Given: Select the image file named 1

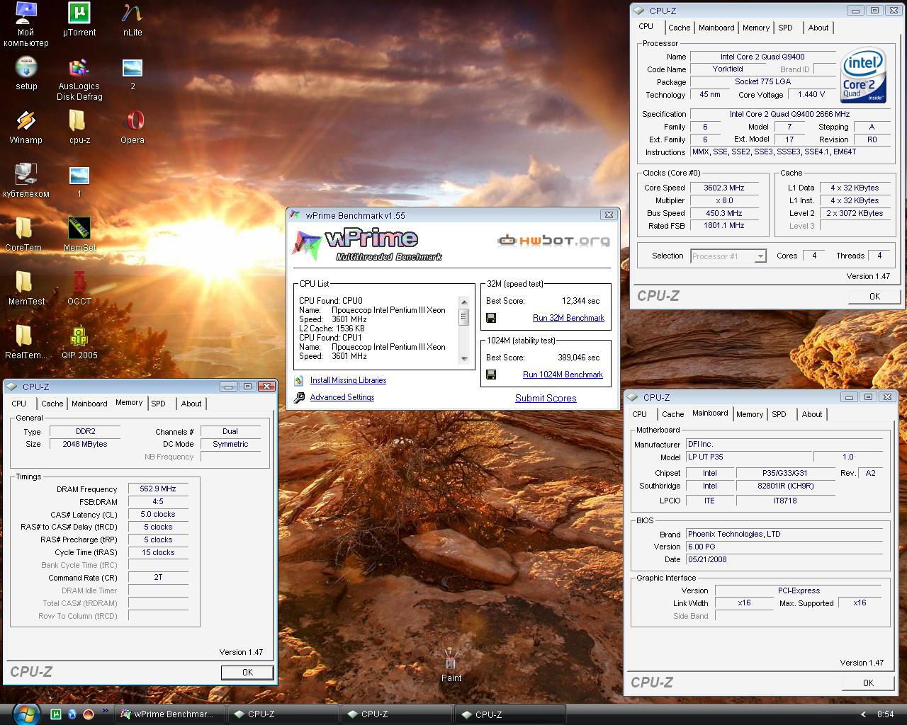Looking at the screenshot, I should pyautogui.click(x=79, y=181).
